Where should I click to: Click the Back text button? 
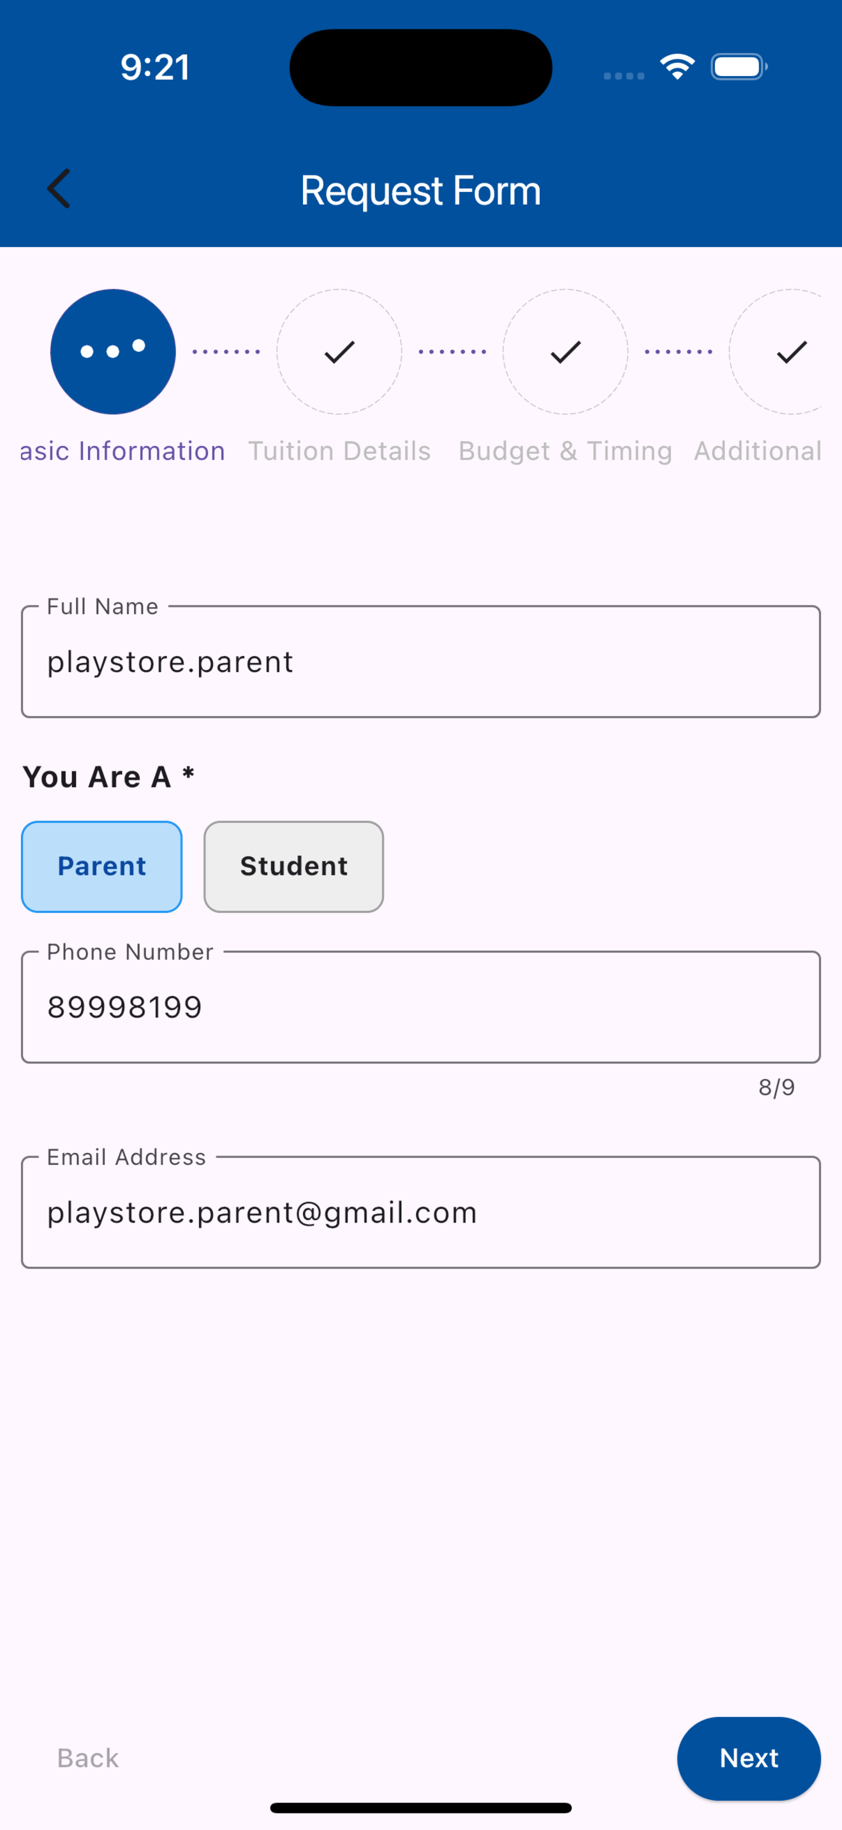(88, 1759)
